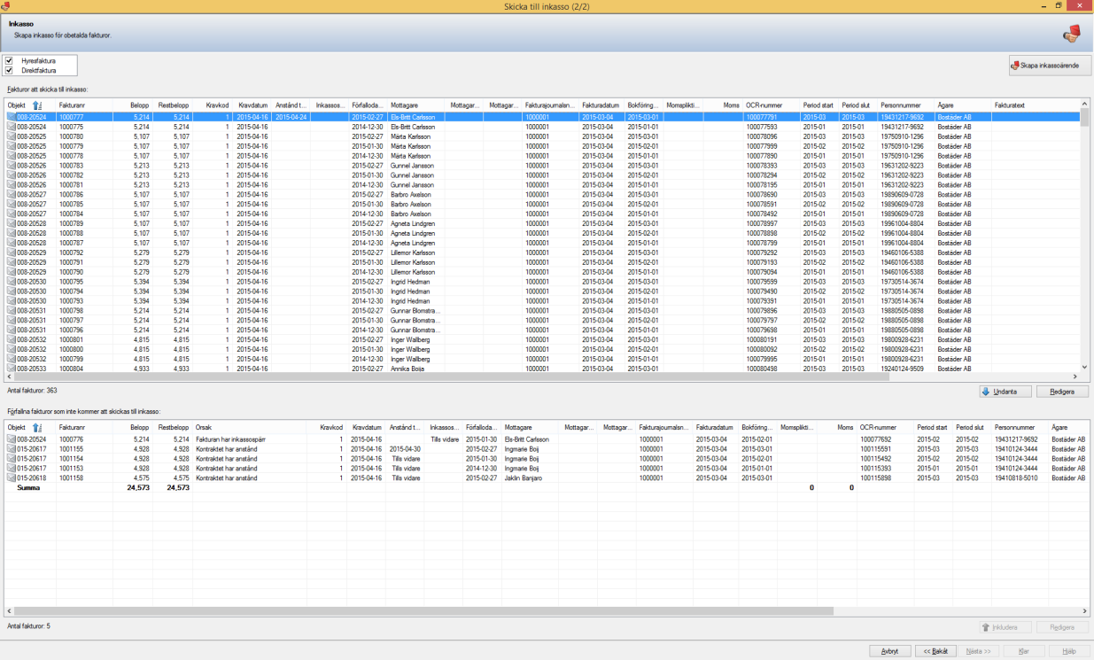This screenshot has width=1094, height=660.
Task: Click the envelope icon of invoice 1000777
Action: click(12, 117)
